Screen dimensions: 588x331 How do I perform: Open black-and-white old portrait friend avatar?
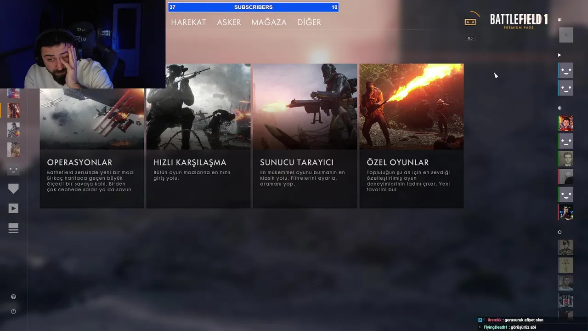(566, 159)
